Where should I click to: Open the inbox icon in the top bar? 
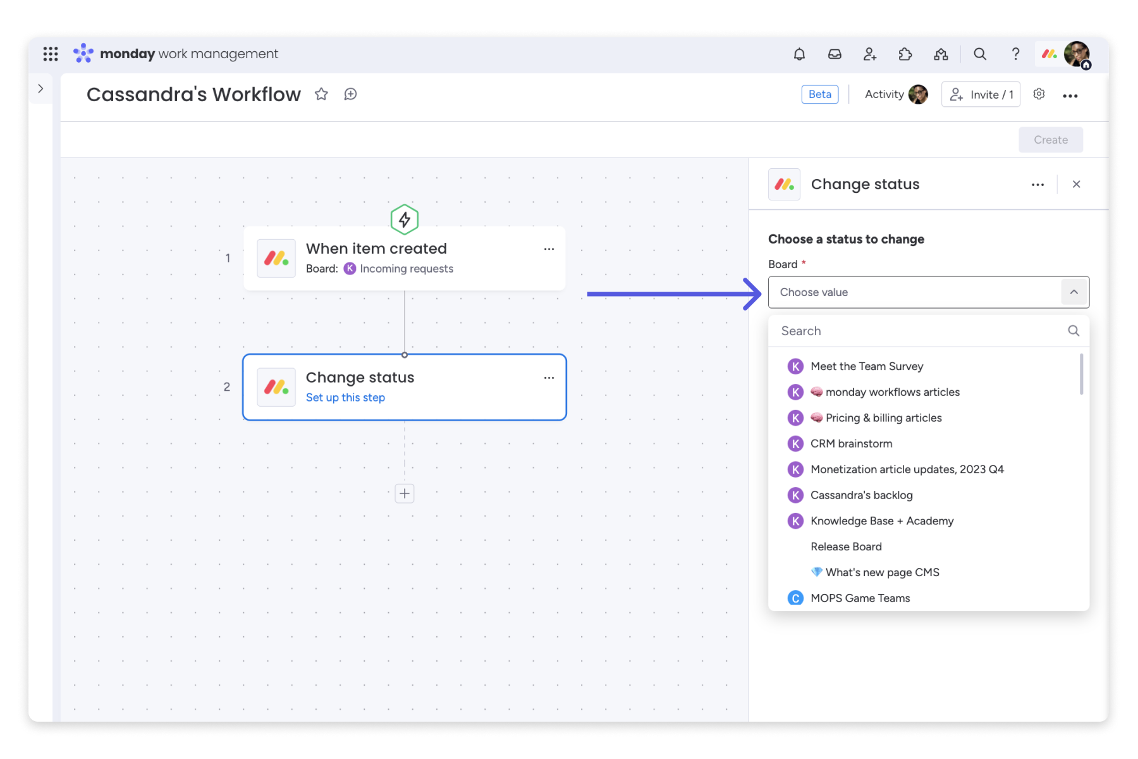835,54
